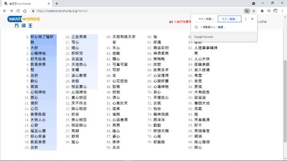Select result 56 遂心

pos(116,131)
